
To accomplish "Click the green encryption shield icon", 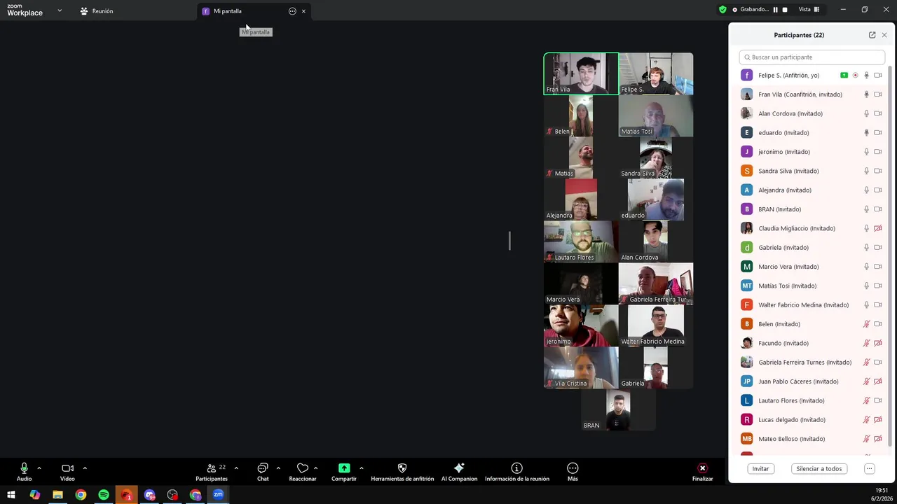I will [723, 10].
